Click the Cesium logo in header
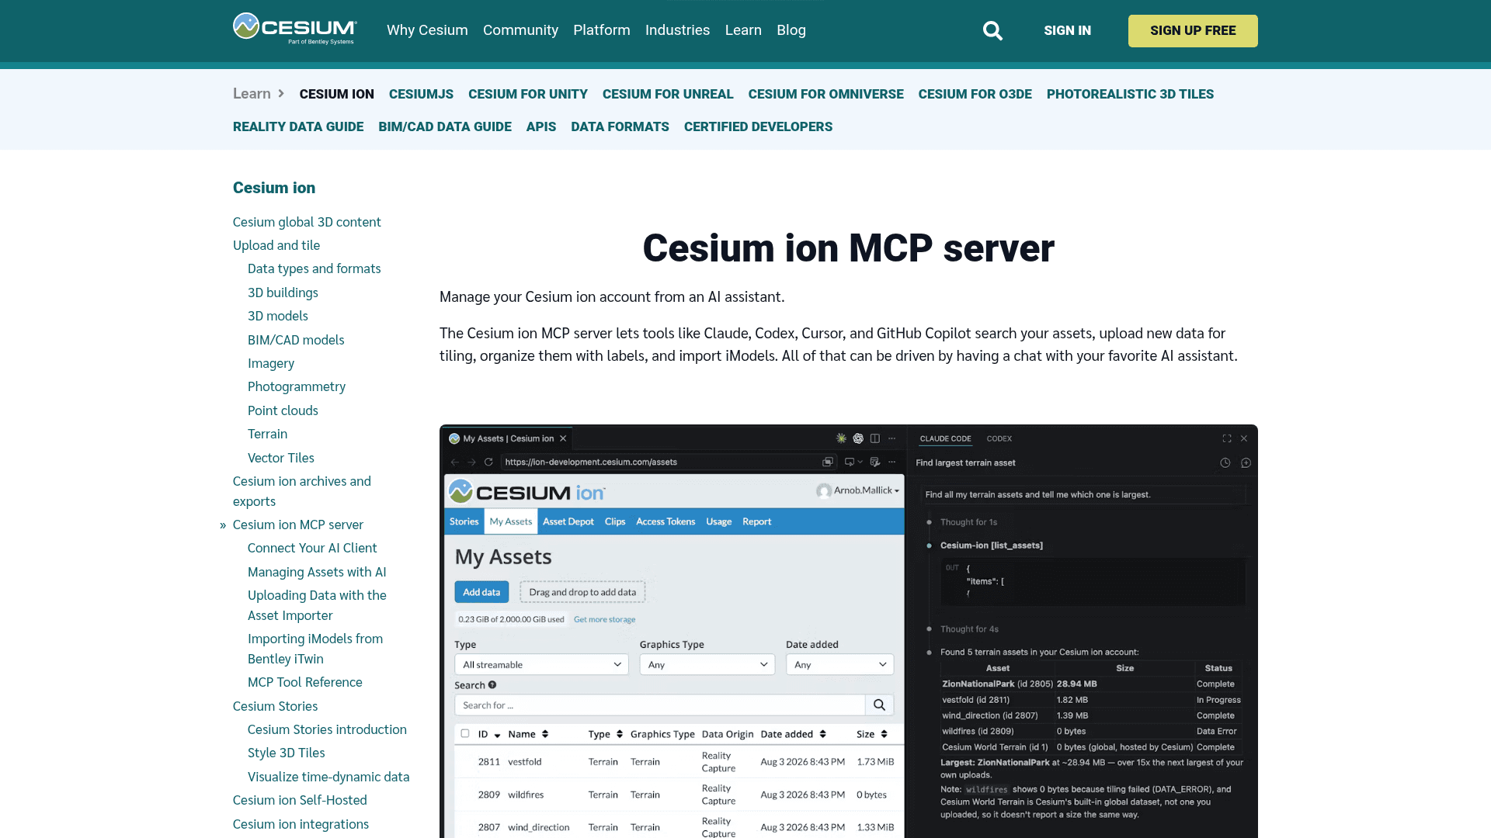Viewport: 1491px width, 838px height. click(x=295, y=29)
